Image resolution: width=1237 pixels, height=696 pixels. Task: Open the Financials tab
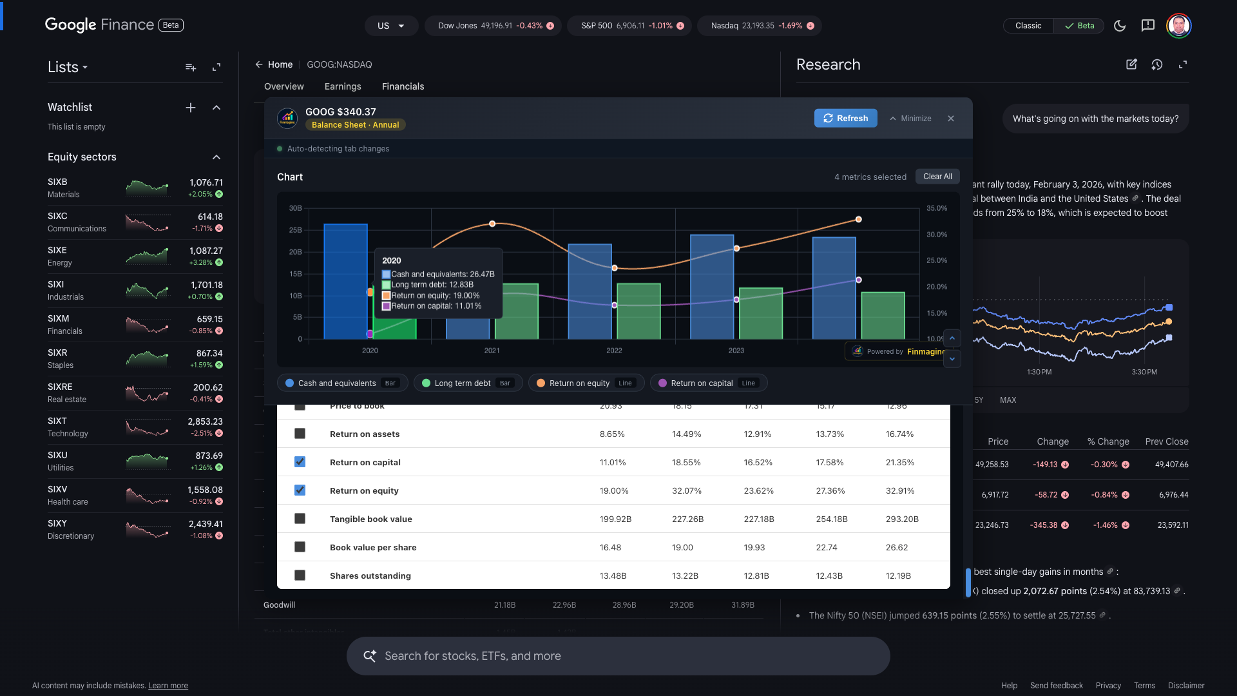pos(403,86)
